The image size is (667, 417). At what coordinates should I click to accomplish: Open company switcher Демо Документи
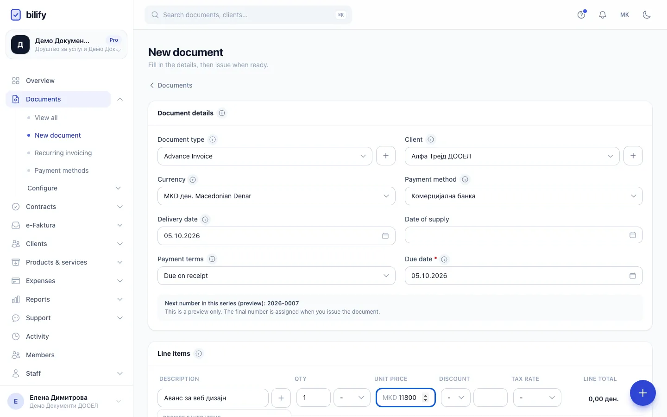click(66, 44)
